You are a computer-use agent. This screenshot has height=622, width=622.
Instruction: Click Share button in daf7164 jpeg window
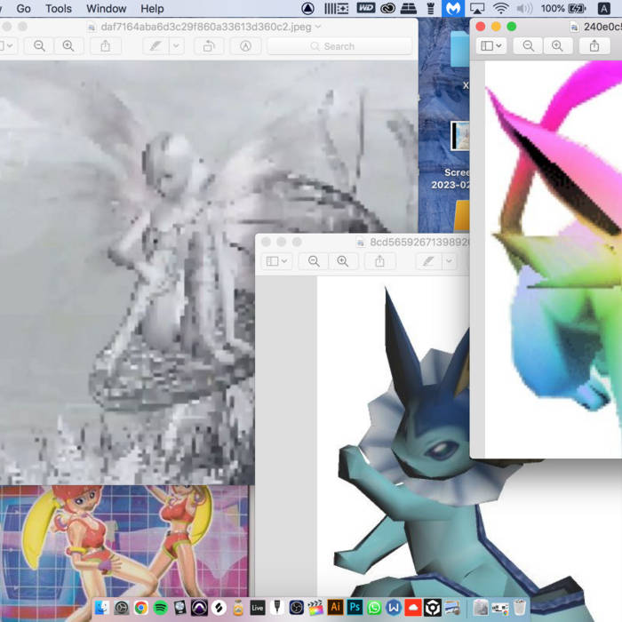(105, 46)
